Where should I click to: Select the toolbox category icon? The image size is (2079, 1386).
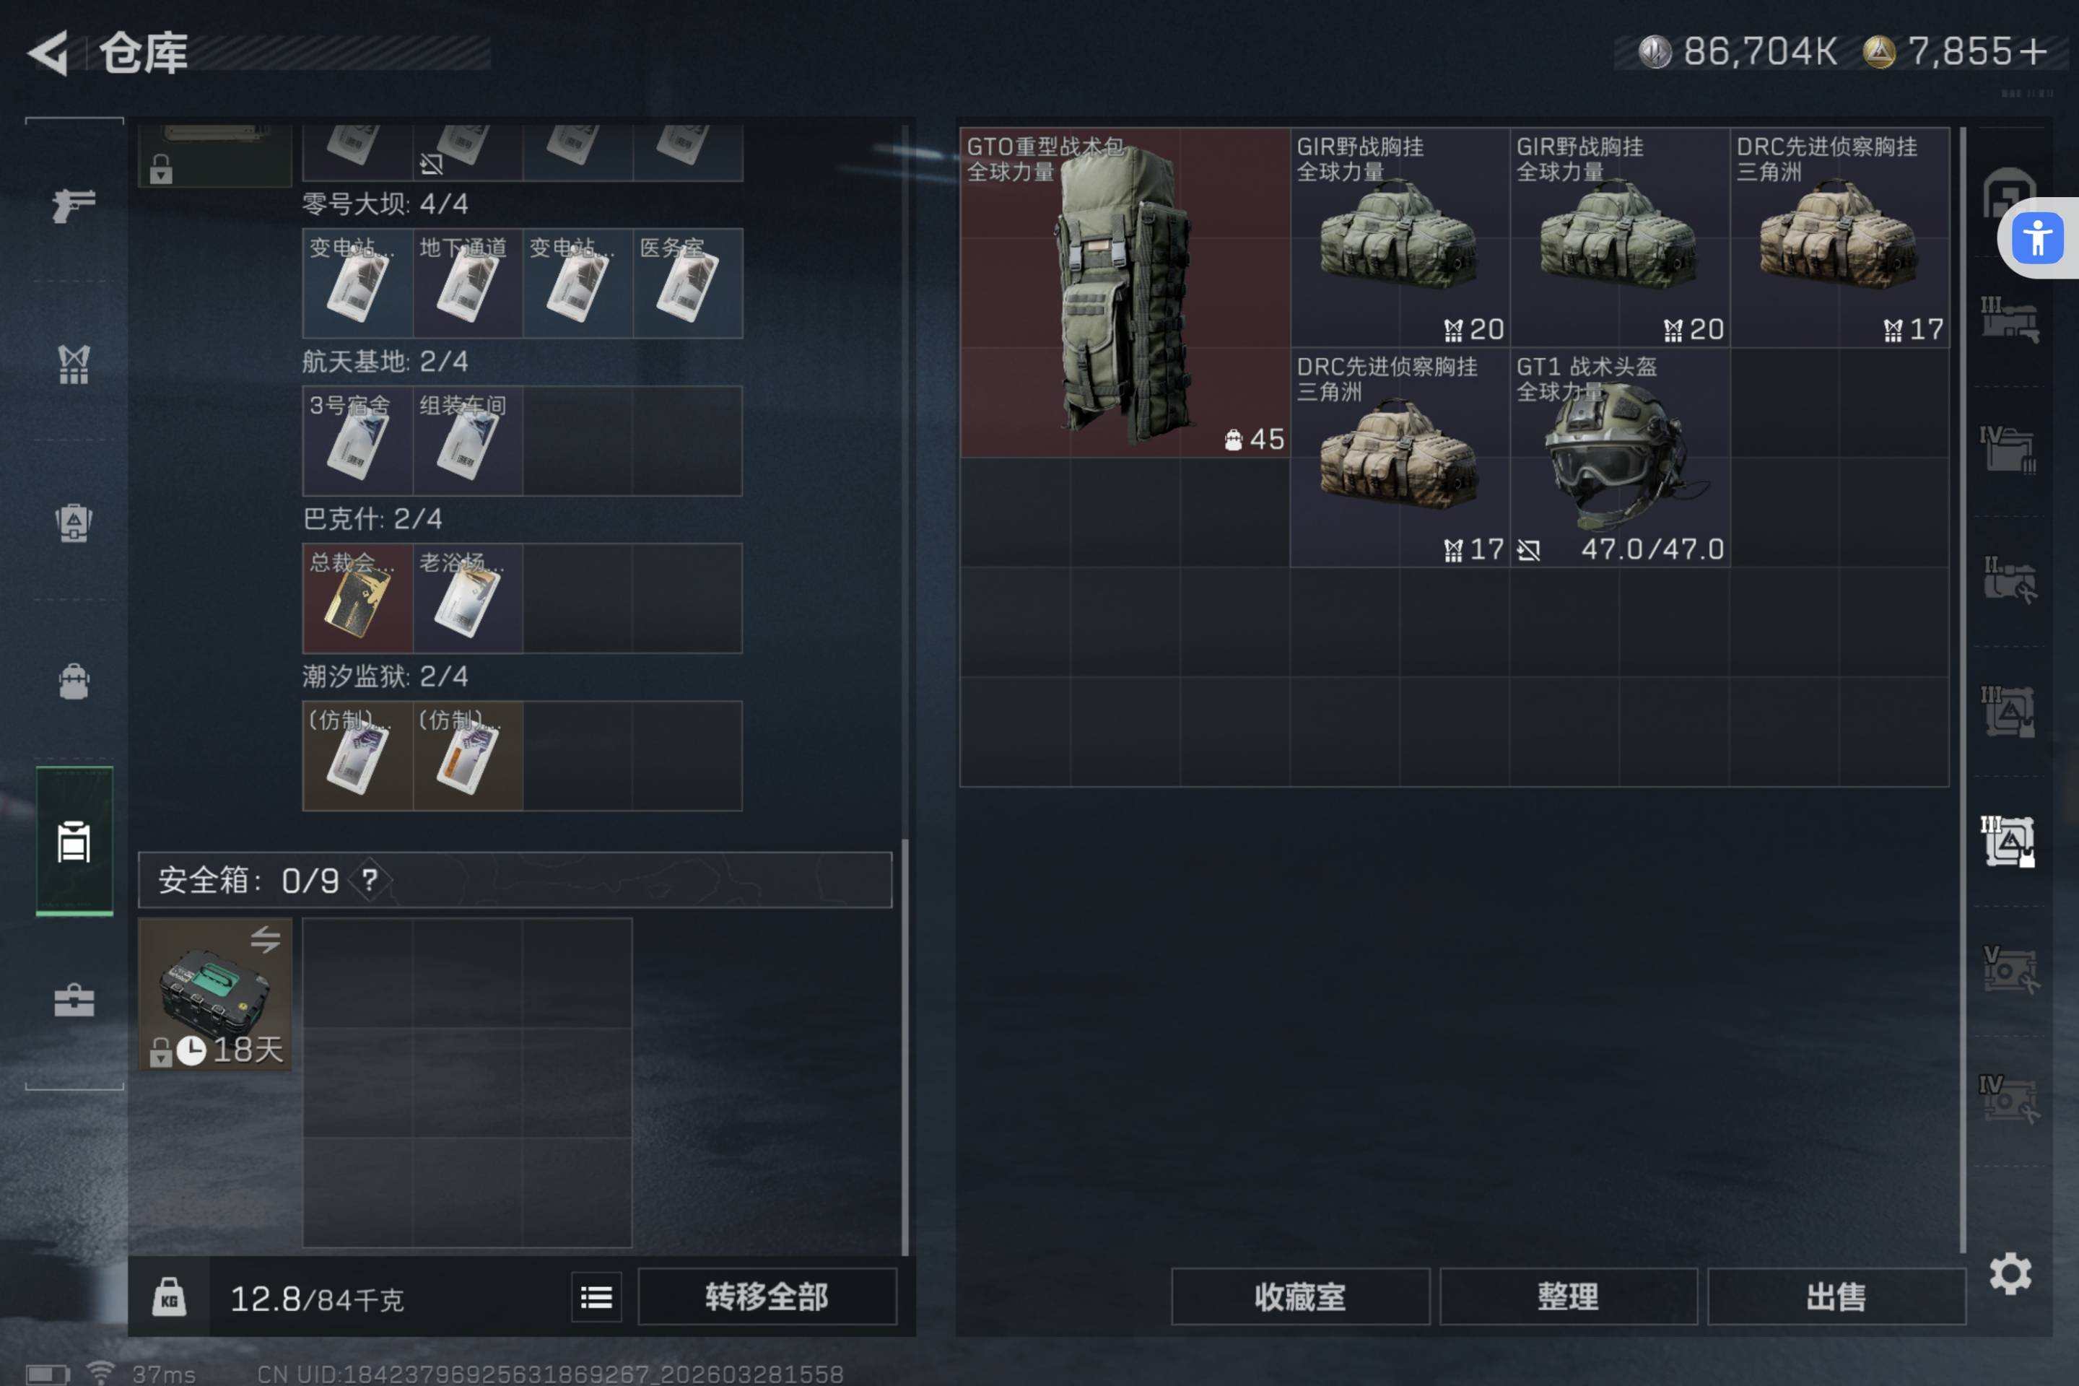74,1000
